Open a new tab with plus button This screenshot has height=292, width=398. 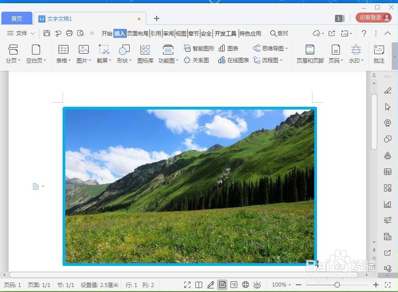click(157, 18)
